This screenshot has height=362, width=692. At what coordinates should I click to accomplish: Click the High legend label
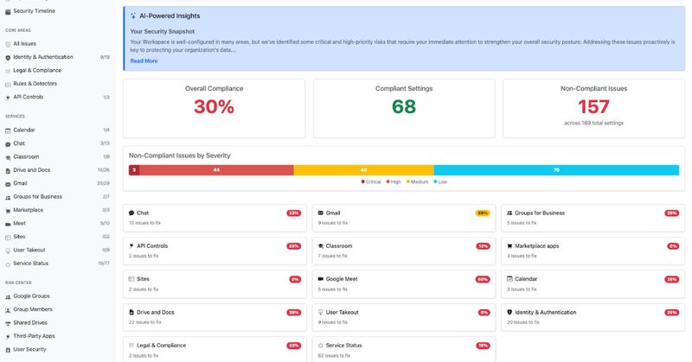(x=396, y=181)
